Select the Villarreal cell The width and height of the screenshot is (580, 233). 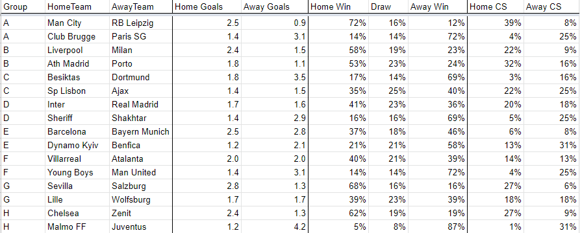77,159
